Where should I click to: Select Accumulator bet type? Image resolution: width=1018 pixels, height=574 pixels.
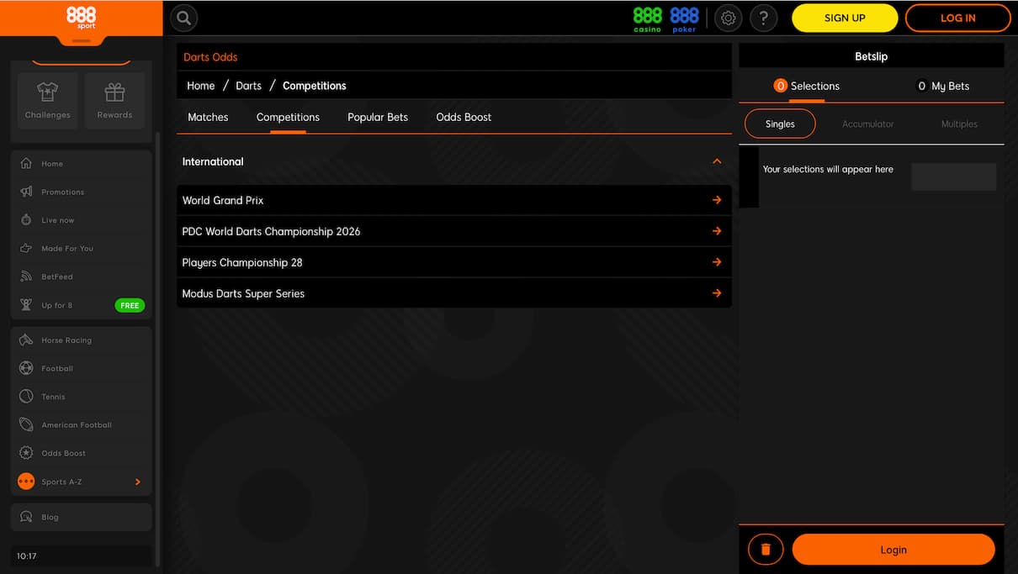(x=867, y=124)
